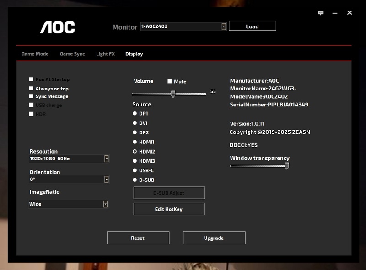Select DP2 source
Image resolution: width=366 pixels, height=270 pixels.
pos(135,132)
